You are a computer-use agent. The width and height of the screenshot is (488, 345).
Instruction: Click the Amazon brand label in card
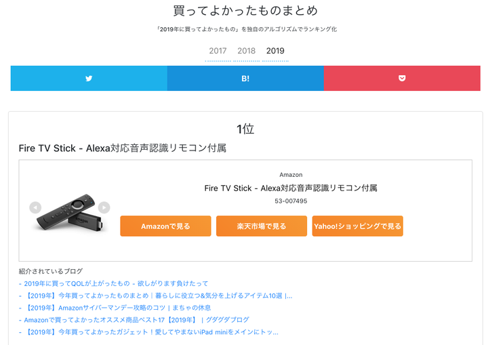(x=291, y=175)
